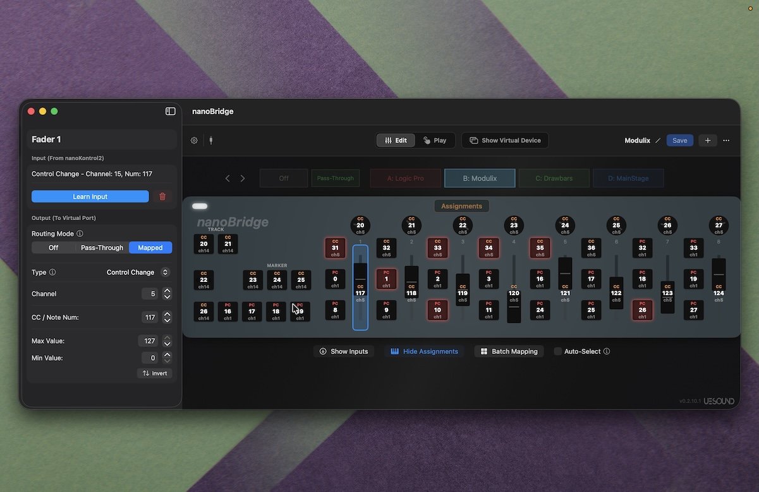The width and height of the screenshot is (759, 492).
Task: Increase Max Value stepper
Action: click(167, 337)
